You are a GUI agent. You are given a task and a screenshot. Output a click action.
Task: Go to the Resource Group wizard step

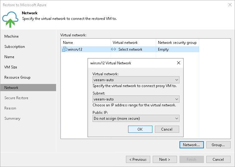(x=17, y=77)
